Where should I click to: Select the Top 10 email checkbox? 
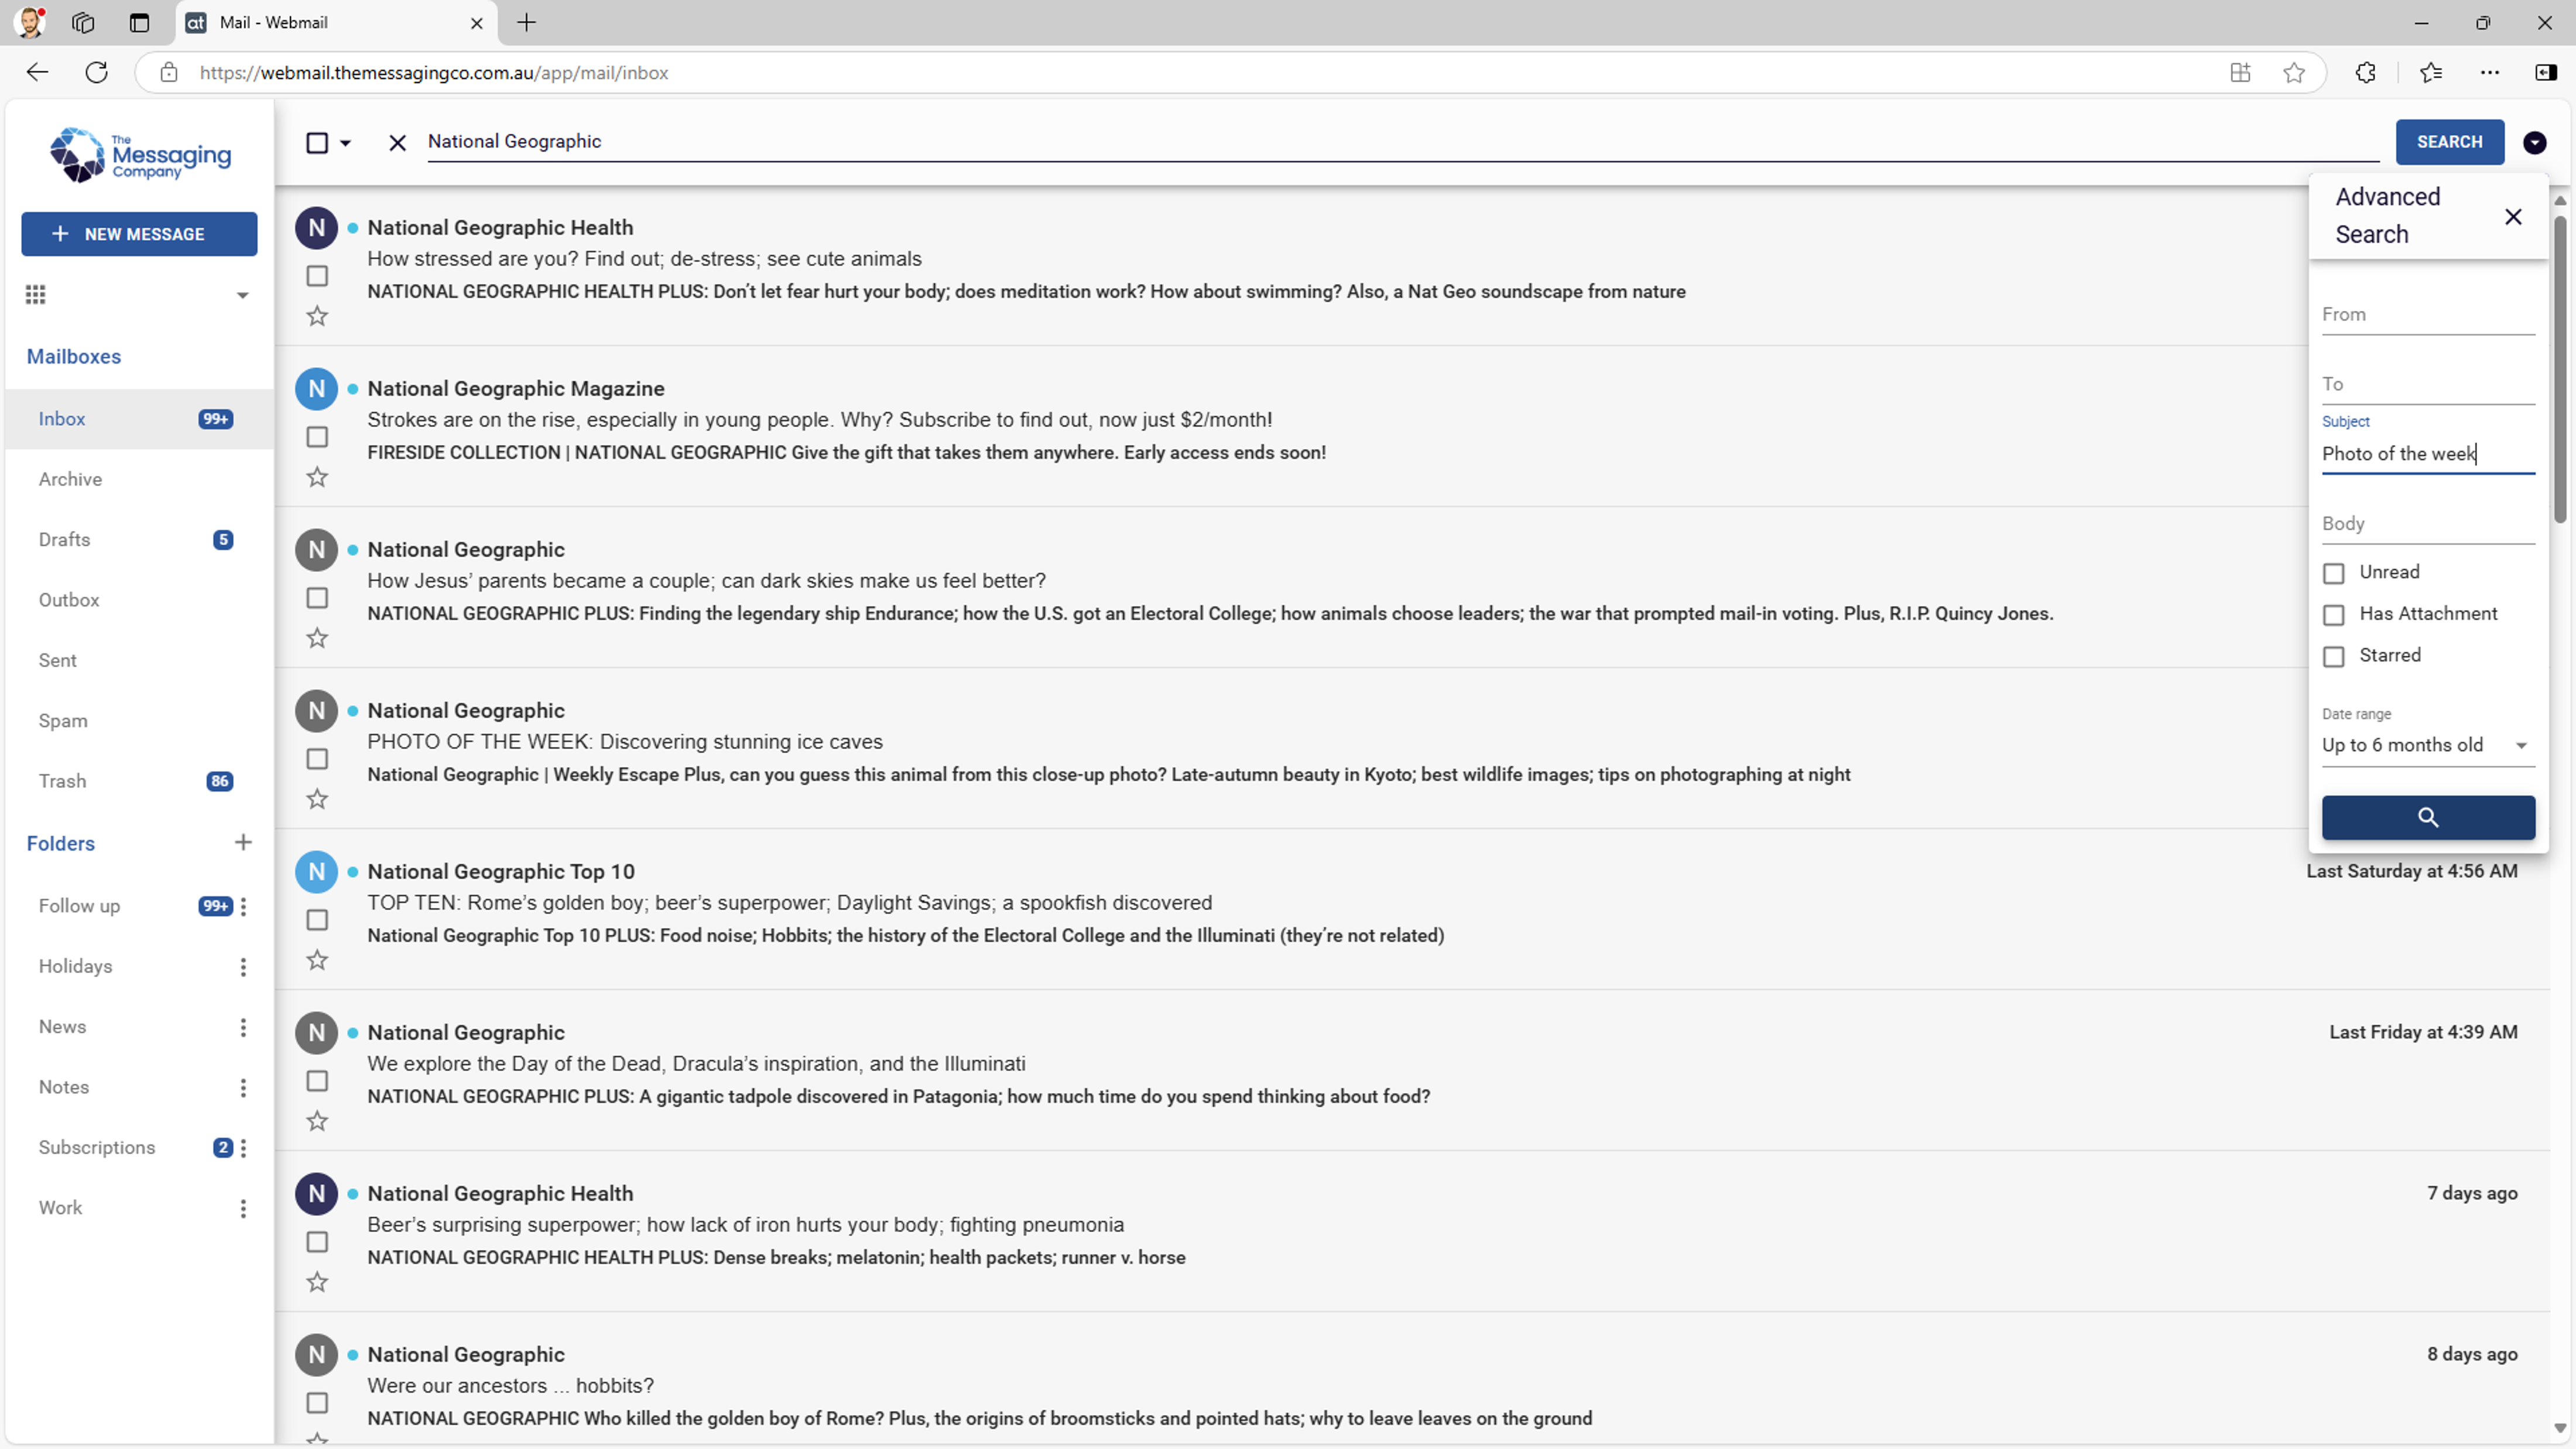(317, 920)
